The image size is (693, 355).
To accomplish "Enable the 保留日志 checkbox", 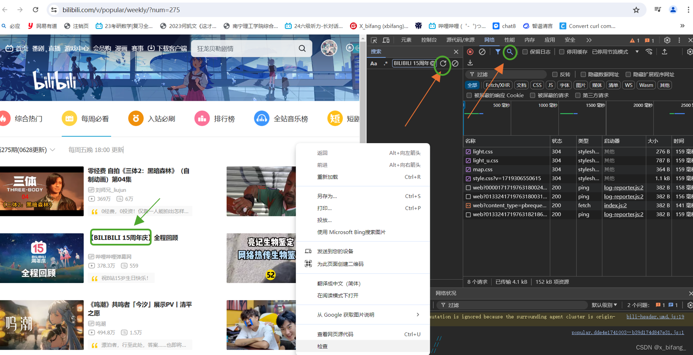I will 525,52.
